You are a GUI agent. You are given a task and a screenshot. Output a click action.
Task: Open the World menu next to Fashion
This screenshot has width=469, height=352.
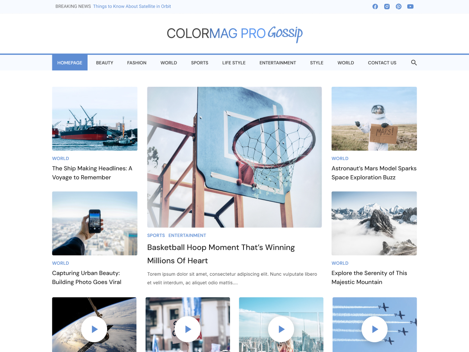click(x=169, y=63)
